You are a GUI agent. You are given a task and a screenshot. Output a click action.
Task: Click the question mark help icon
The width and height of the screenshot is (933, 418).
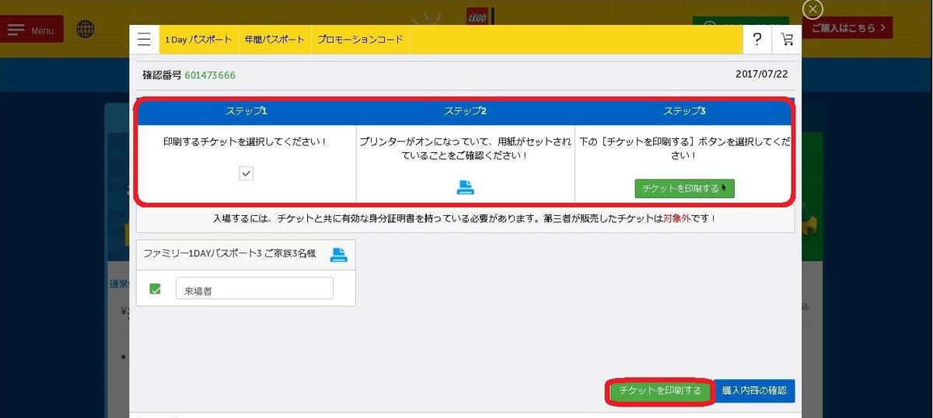click(757, 40)
